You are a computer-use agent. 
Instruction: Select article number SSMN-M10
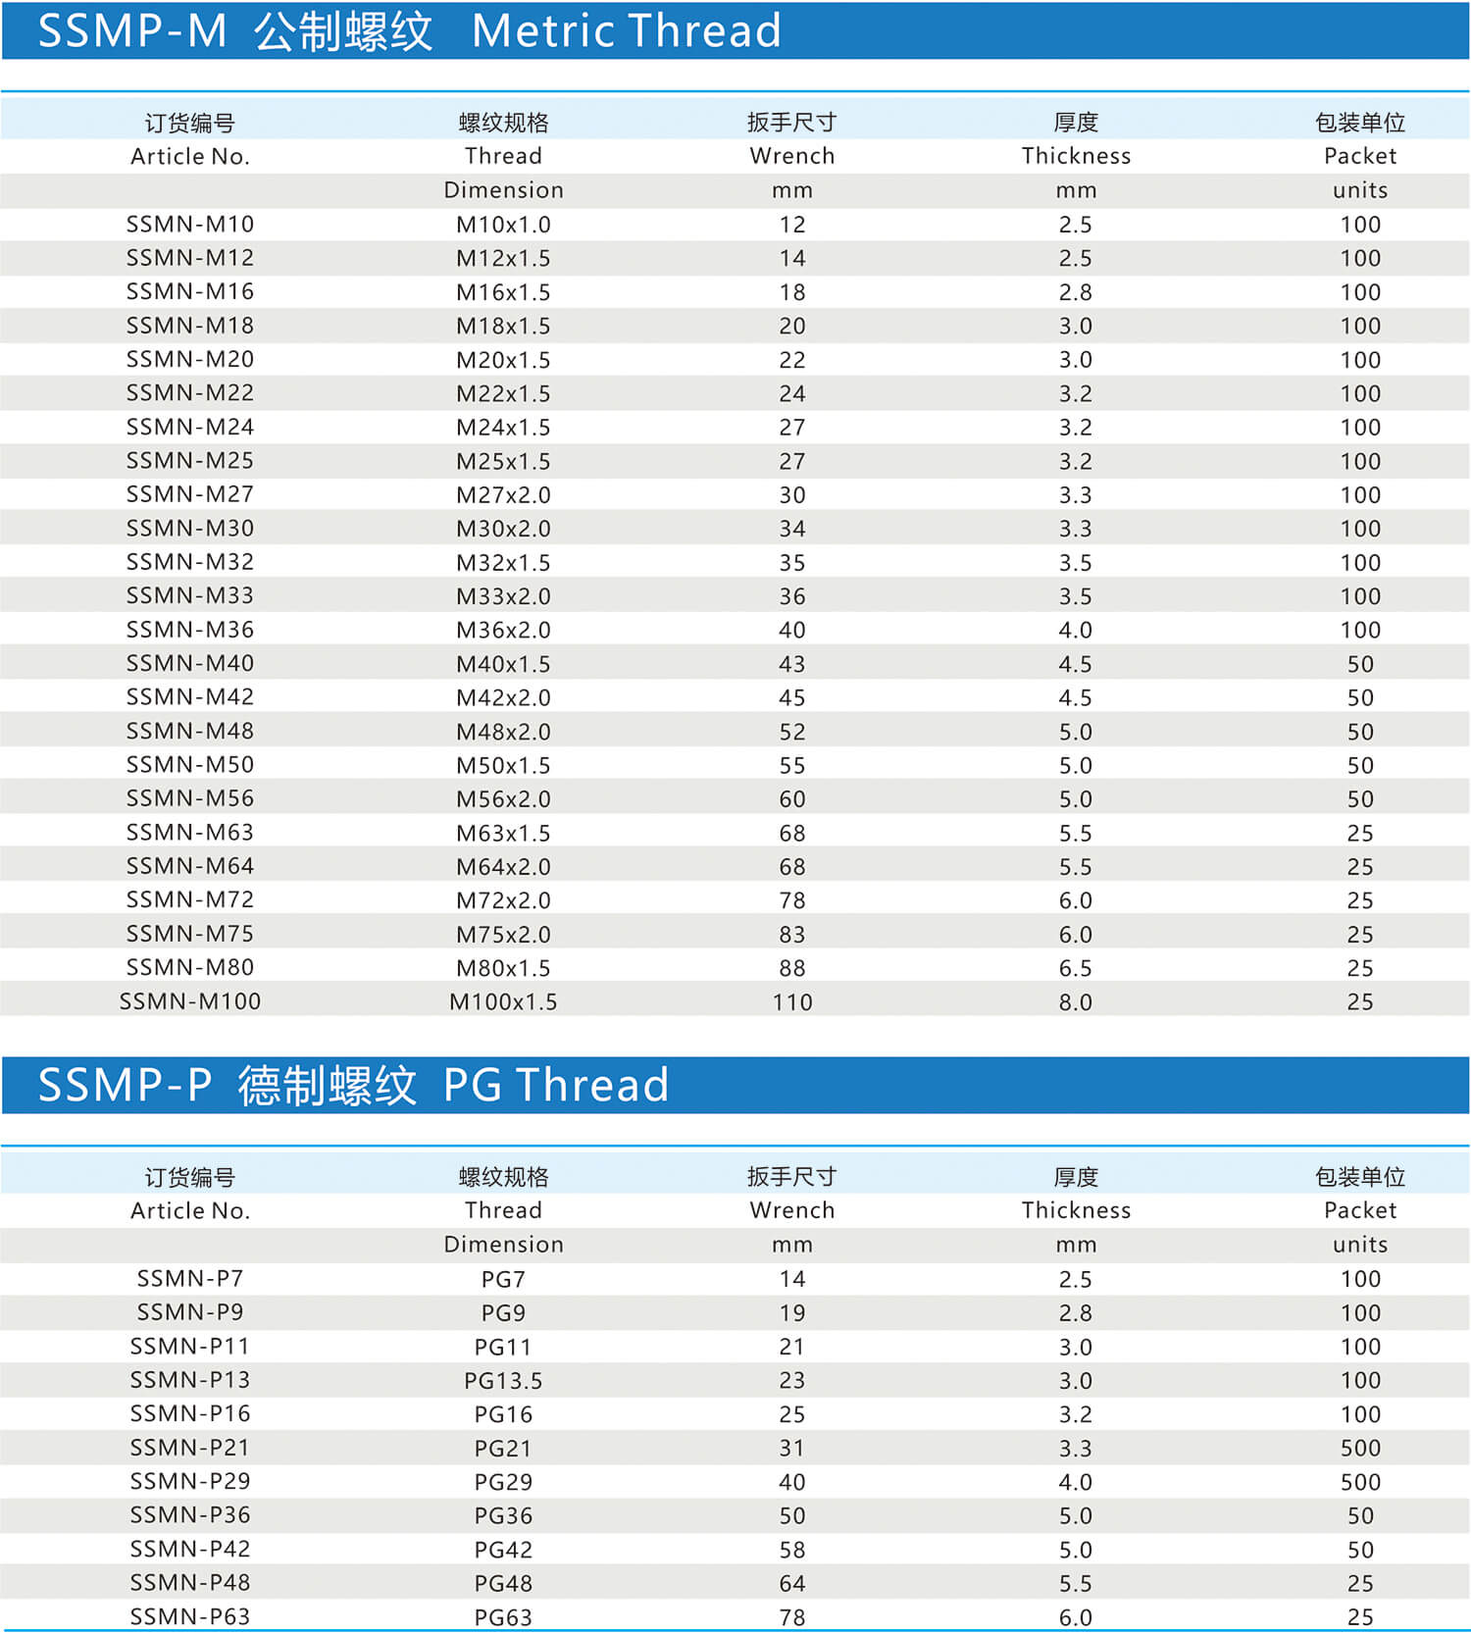coord(190,225)
